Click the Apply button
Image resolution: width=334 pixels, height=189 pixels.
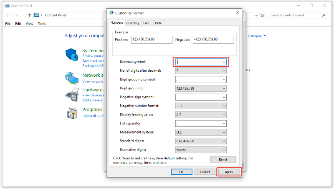point(229,172)
